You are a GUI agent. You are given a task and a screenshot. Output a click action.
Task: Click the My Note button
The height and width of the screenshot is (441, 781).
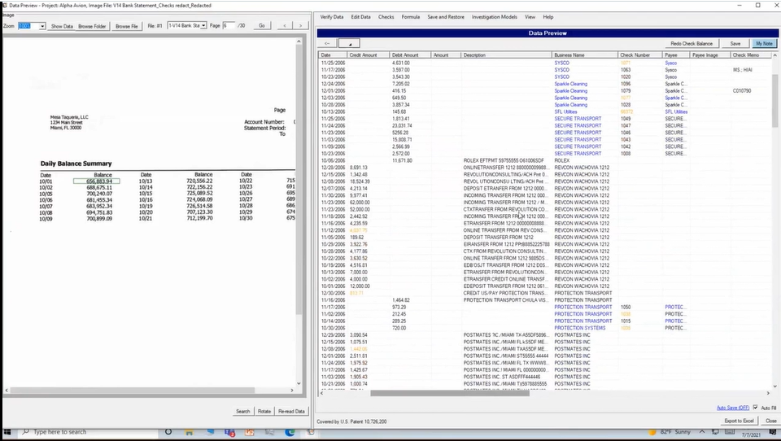(764, 43)
